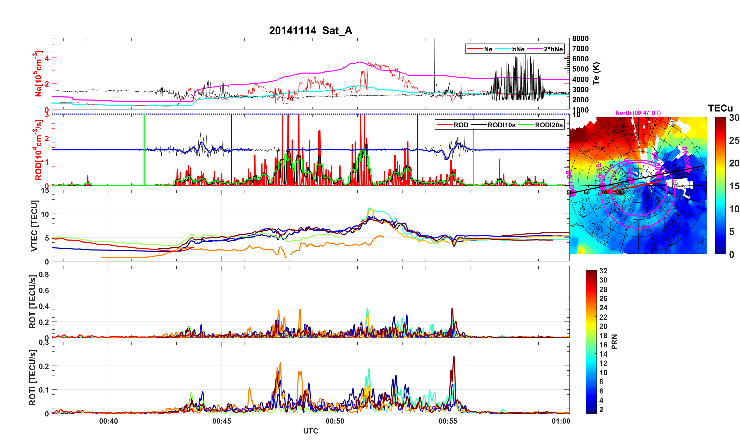Click the polar TEC map thumbnail center
Image resolution: width=740 pixels, height=447 pixels.
tap(638, 185)
